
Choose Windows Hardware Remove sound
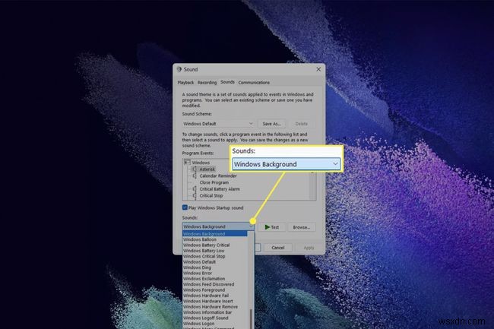pos(215,307)
